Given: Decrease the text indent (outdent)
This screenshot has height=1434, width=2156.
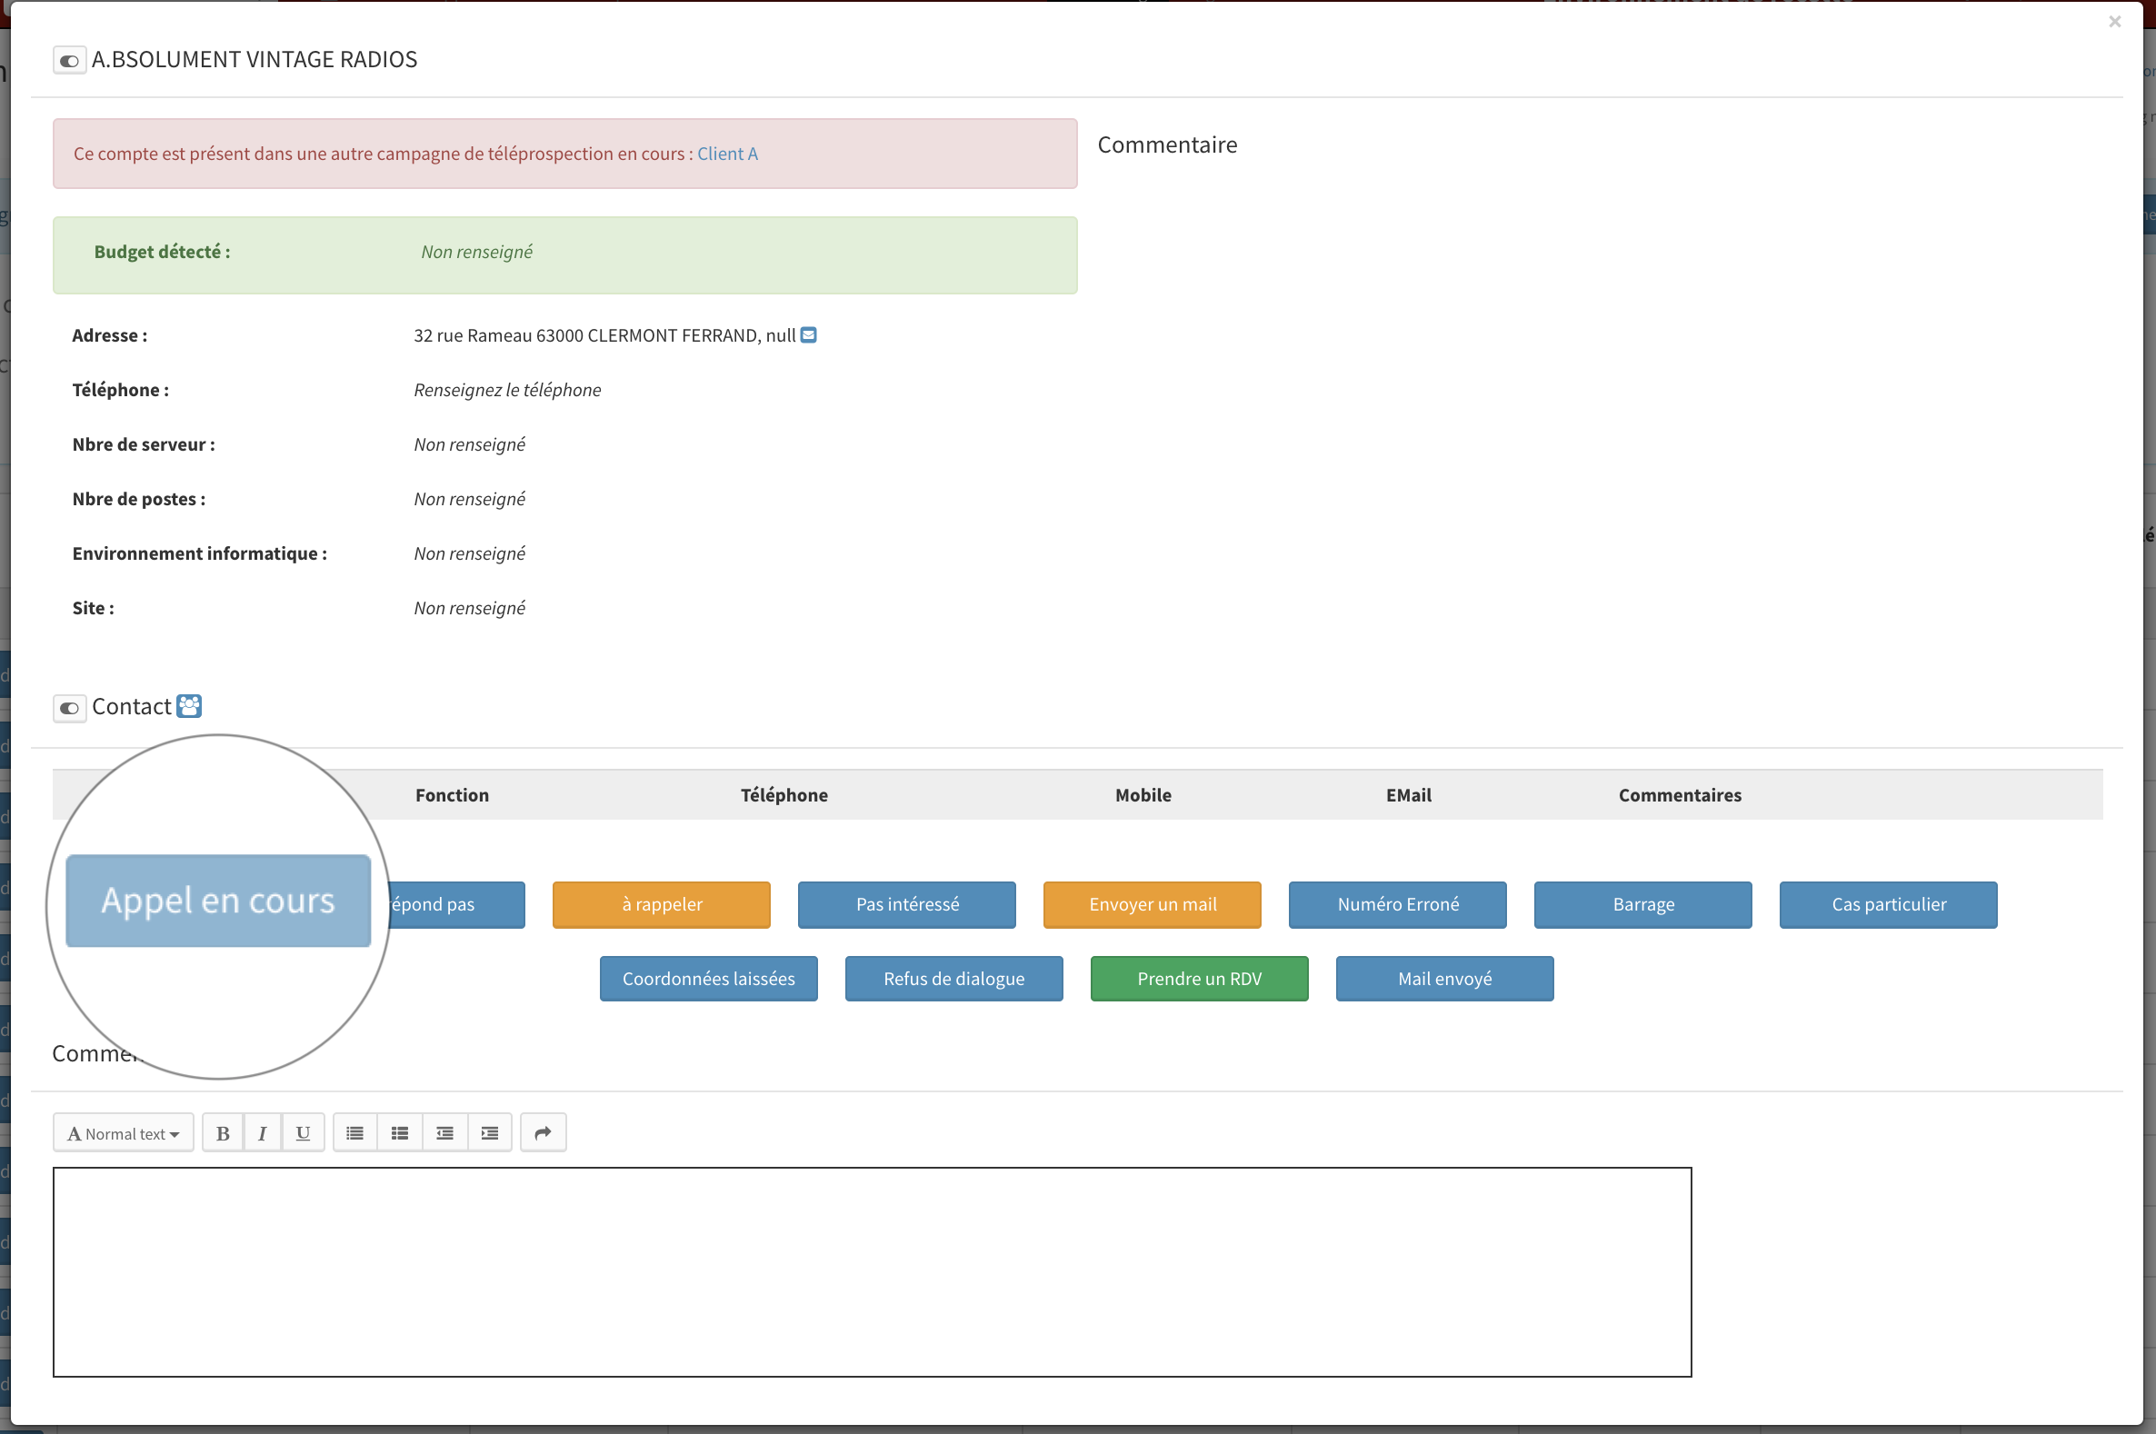Looking at the screenshot, I should tap(444, 1133).
